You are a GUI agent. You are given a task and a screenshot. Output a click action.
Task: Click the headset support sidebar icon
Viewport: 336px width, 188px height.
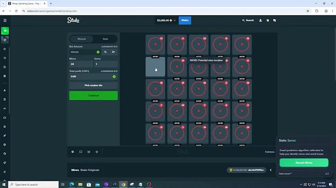pos(5,117)
